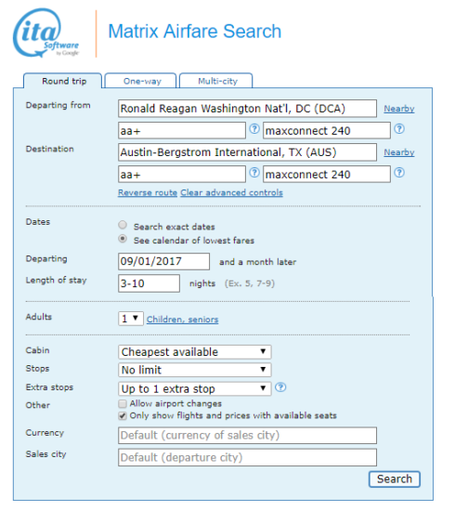Open the Extra stops help icon
Screen dimensions: 455x511
(280, 387)
